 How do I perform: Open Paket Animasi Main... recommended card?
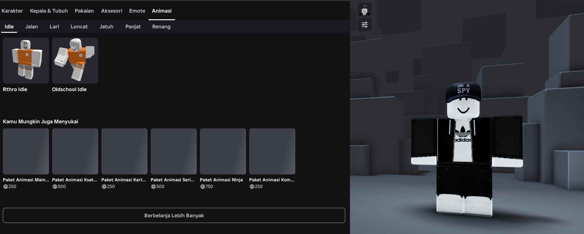[x=26, y=151]
